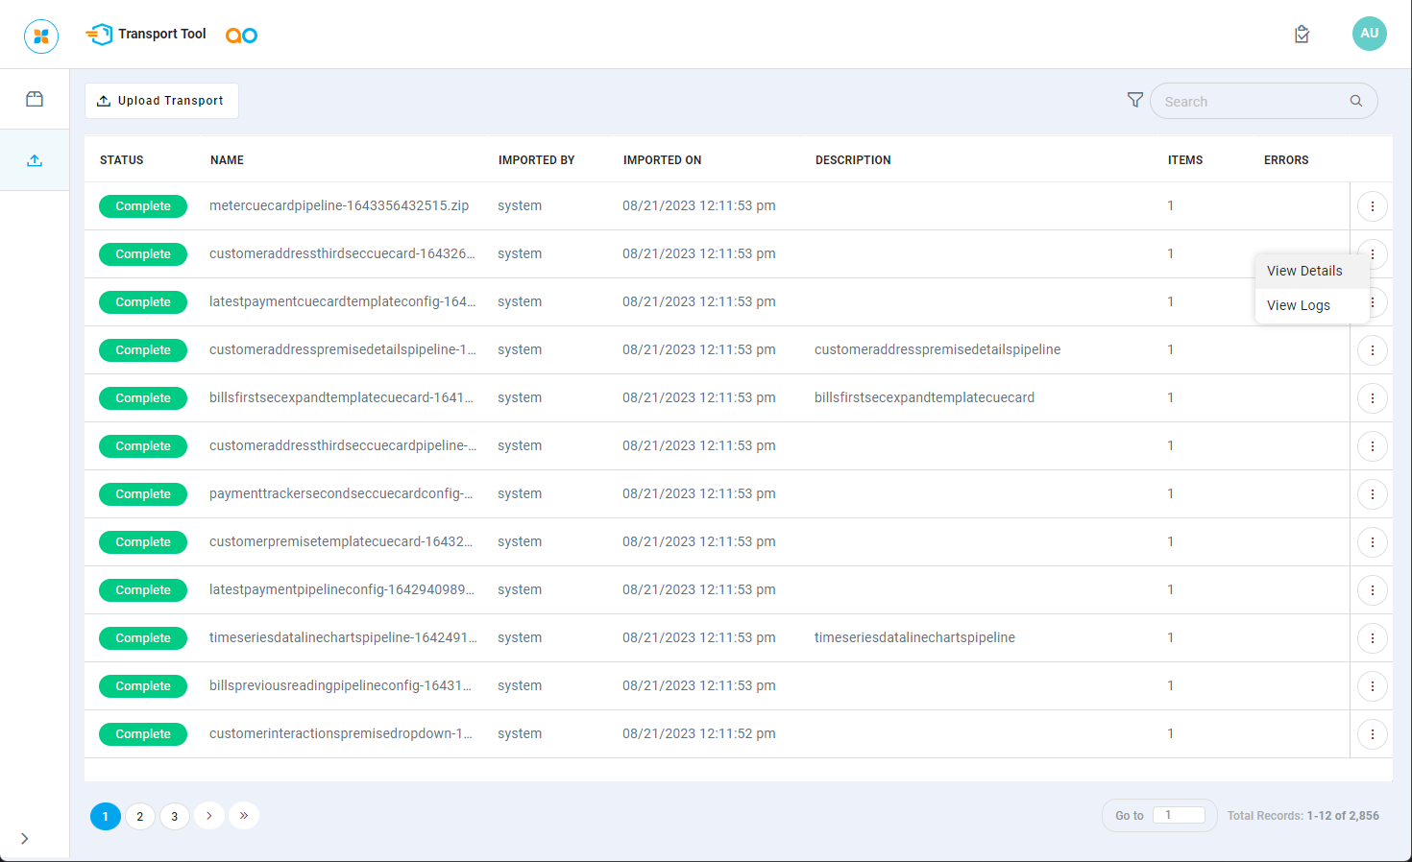1412x862 pixels.
Task: Click next page arrow in pagination
Action: click(x=209, y=815)
